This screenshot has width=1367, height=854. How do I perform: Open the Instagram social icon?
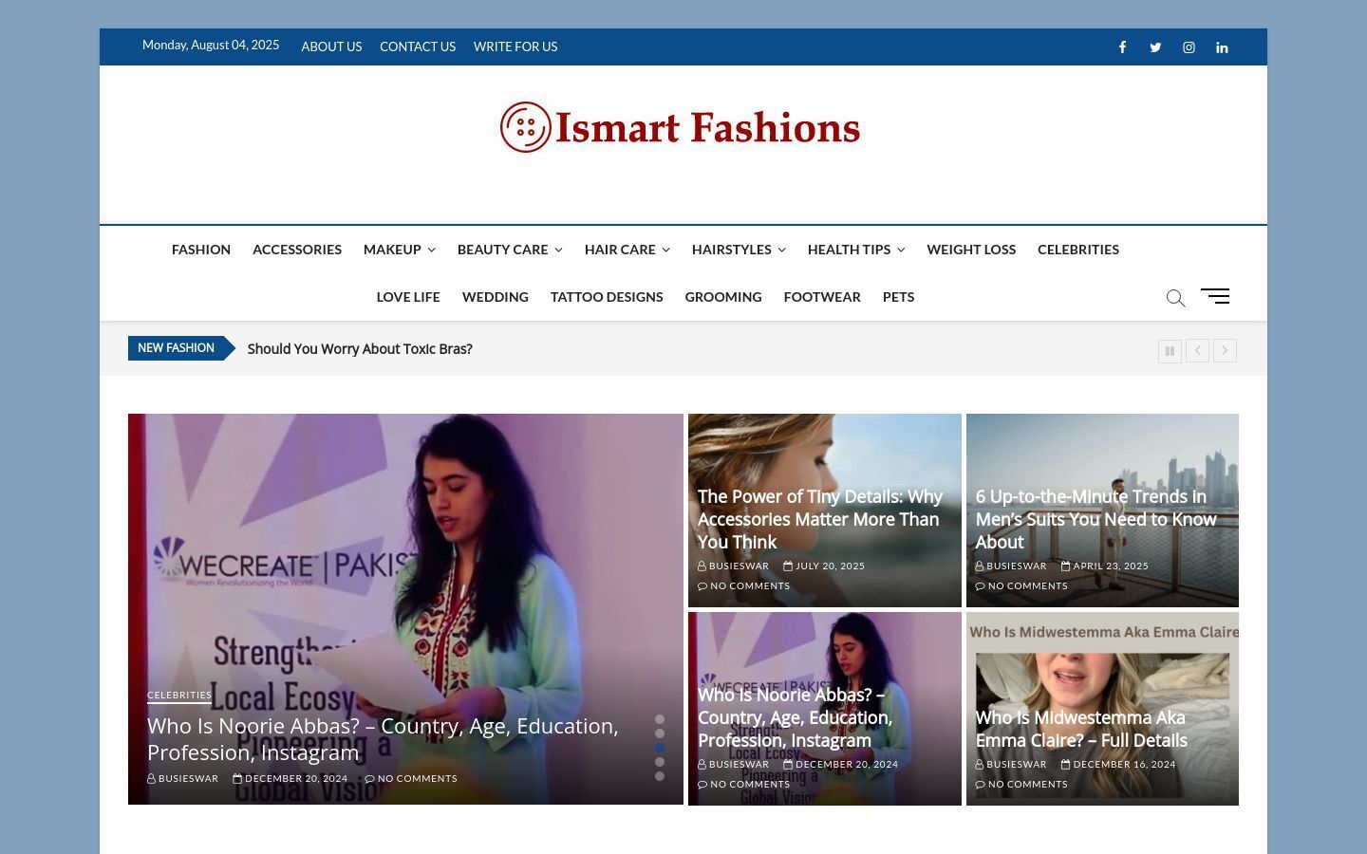pos(1189,47)
